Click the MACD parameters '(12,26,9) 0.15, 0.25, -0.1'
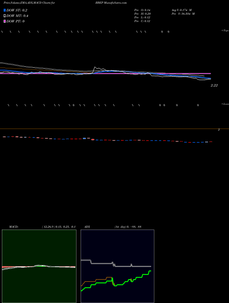229x303 pixels. [x=59, y=227]
